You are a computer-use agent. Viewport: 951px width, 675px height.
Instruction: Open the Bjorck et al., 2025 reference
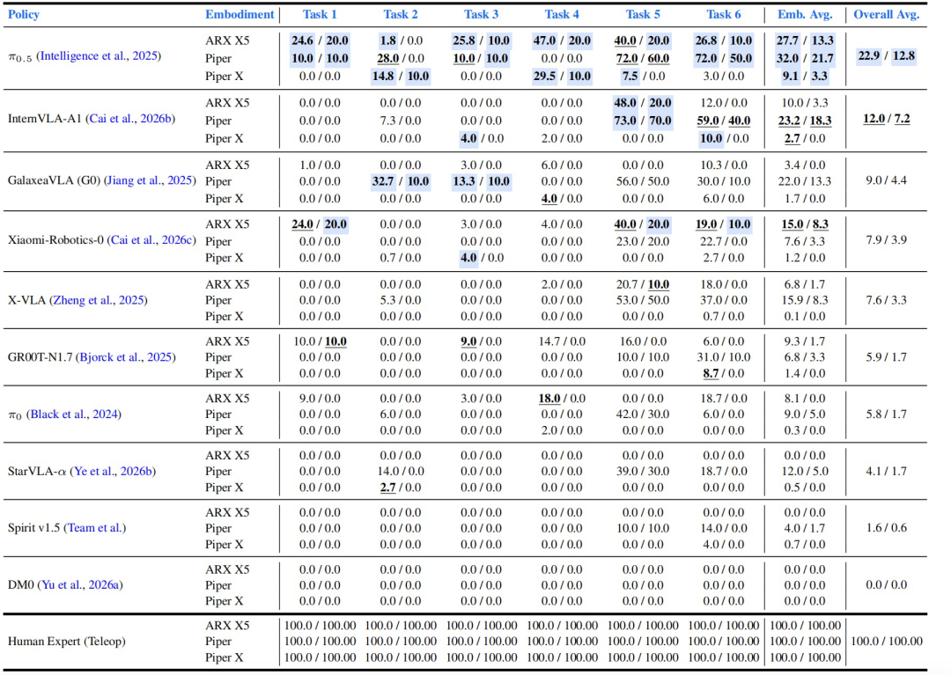click(126, 357)
